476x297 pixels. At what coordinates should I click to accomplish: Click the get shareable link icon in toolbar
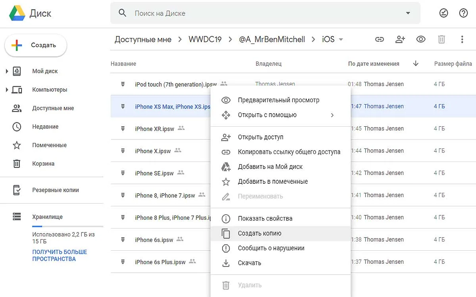click(x=380, y=39)
